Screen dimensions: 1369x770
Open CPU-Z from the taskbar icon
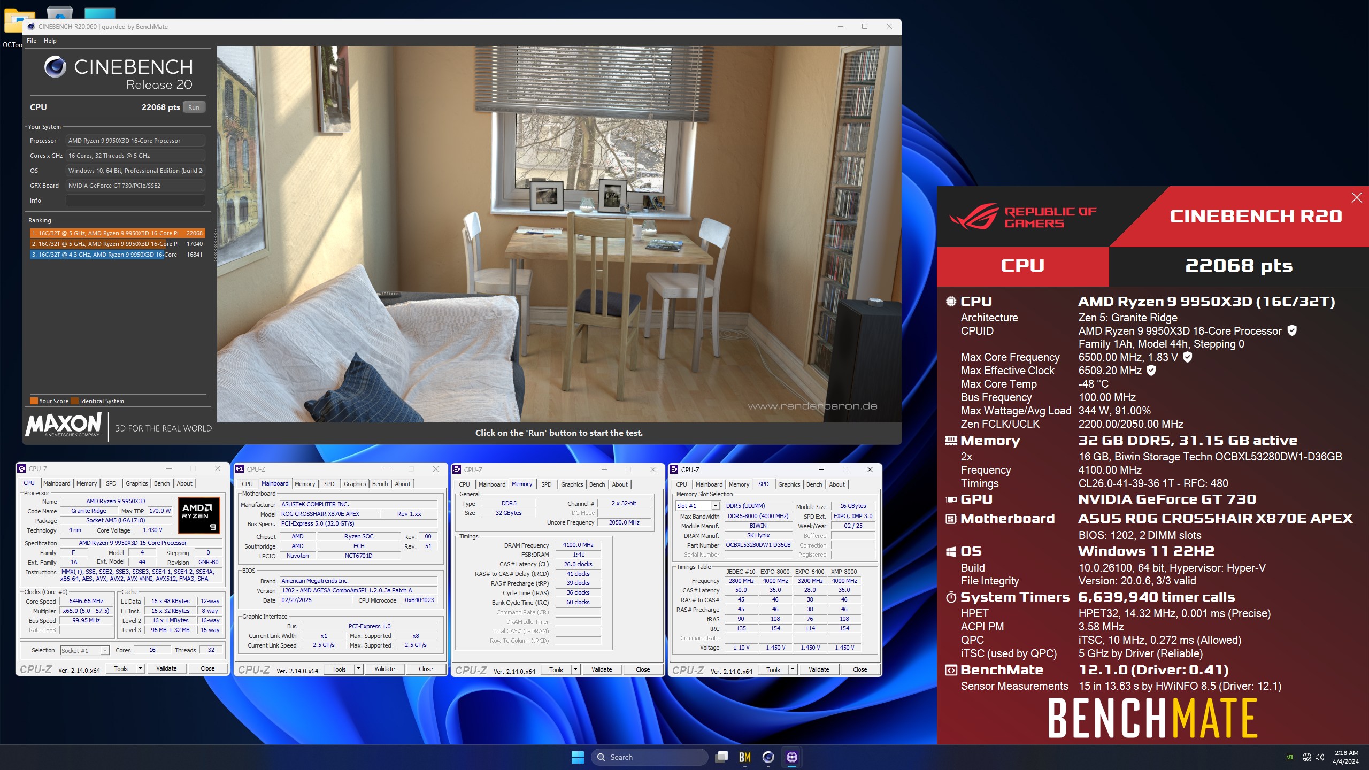click(x=792, y=757)
